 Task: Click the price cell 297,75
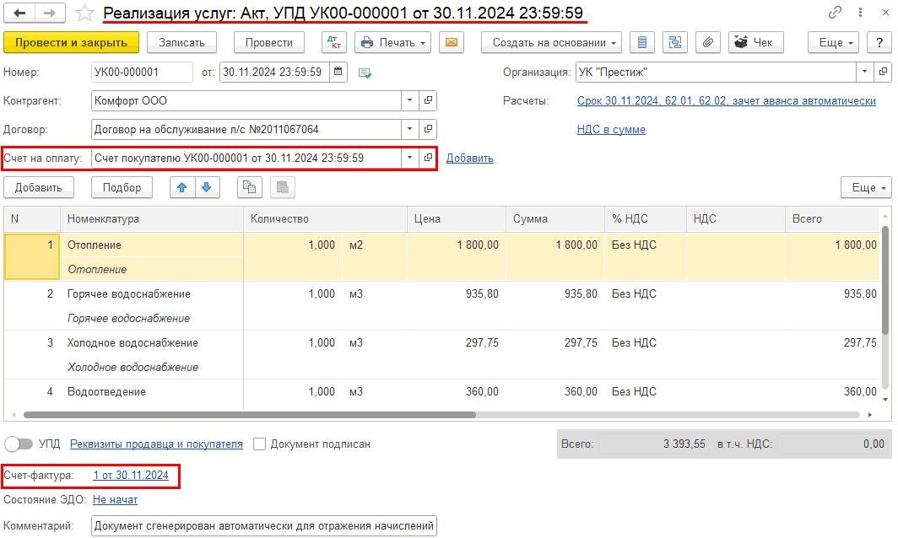click(457, 343)
